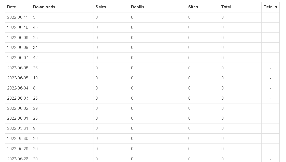This screenshot has width=286, height=162.
Task: Click the Details column header
Action: [x=270, y=7]
